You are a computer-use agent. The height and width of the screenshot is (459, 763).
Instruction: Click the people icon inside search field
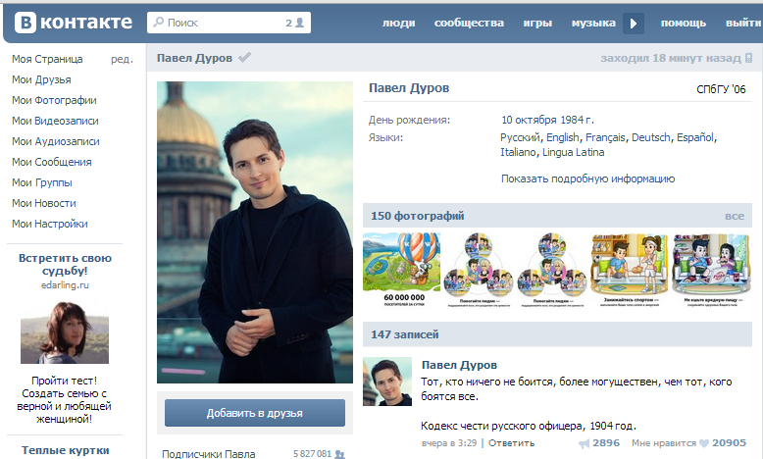300,23
